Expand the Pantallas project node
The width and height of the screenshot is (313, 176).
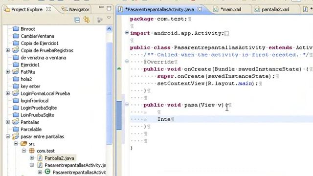[8, 122]
